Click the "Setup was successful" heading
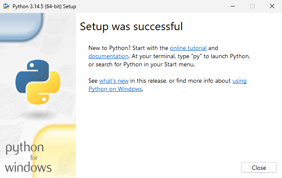 (x=131, y=26)
